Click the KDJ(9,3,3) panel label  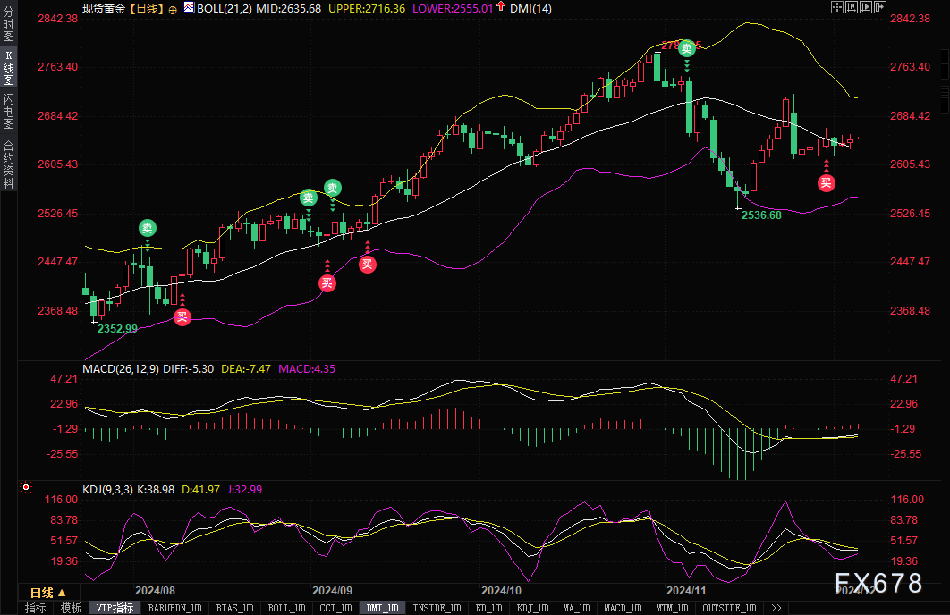[108, 489]
